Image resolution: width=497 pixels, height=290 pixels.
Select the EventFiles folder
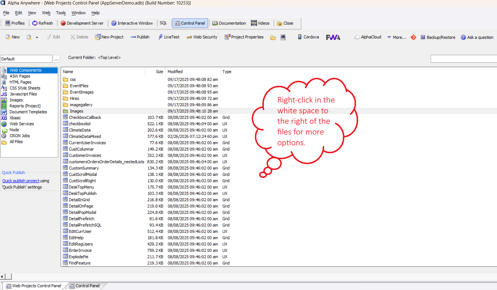[x=79, y=86]
